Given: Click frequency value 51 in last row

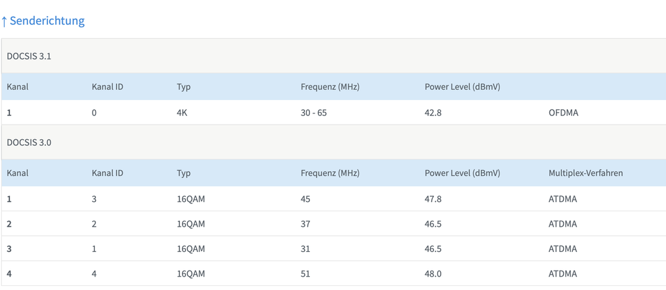Looking at the screenshot, I should pos(306,273).
